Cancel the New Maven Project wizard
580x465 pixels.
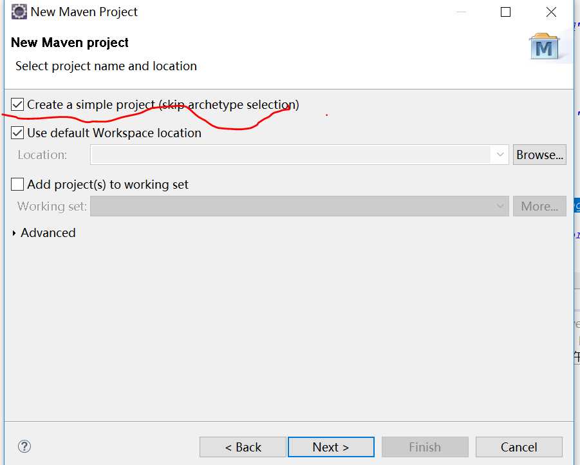click(519, 447)
